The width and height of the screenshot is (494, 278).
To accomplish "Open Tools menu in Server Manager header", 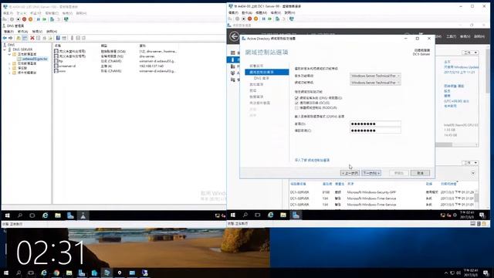I will [x=451, y=36].
